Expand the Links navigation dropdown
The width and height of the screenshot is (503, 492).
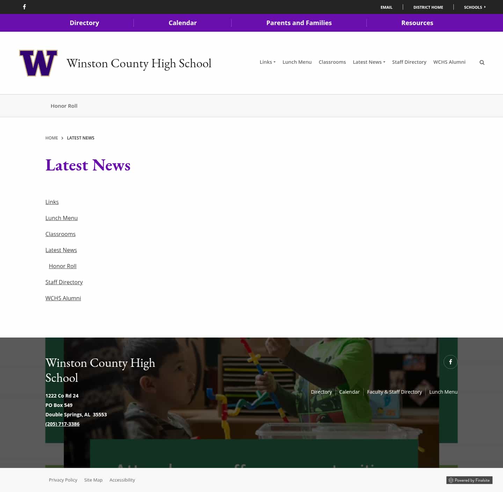pyautogui.click(x=268, y=62)
